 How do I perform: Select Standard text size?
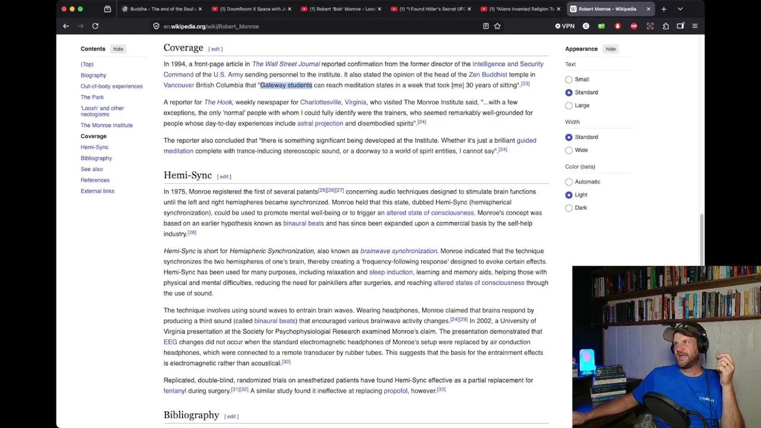pyautogui.click(x=569, y=92)
